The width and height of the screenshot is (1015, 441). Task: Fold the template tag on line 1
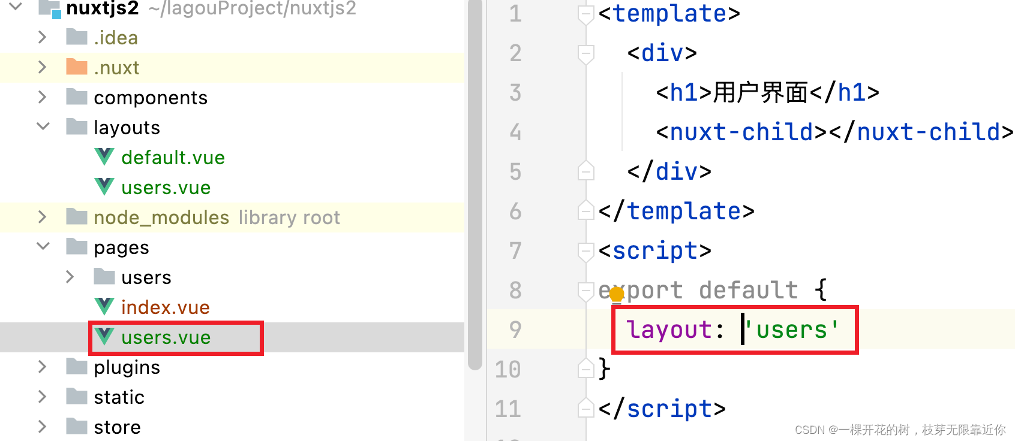[x=586, y=14]
